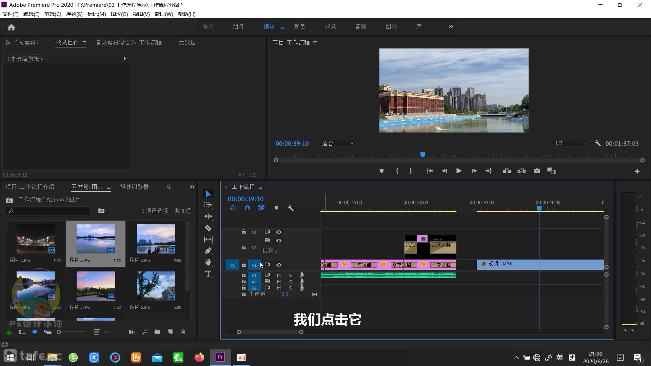
Task: Toggle nest sequence insert mode
Action: pyautogui.click(x=232, y=208)
